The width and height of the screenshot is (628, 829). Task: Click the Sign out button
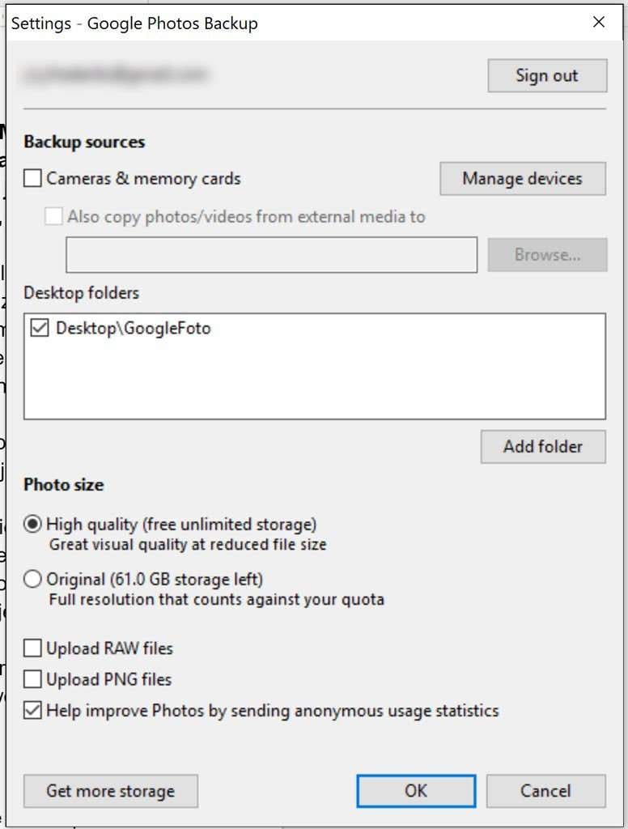coord(547,75)
